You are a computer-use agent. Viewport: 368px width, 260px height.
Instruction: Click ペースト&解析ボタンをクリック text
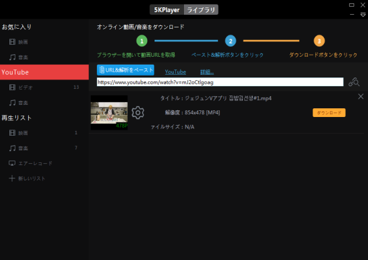coord(227,55)
